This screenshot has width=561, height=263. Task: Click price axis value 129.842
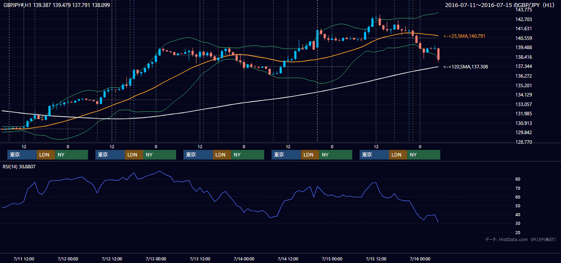point(524,133)
